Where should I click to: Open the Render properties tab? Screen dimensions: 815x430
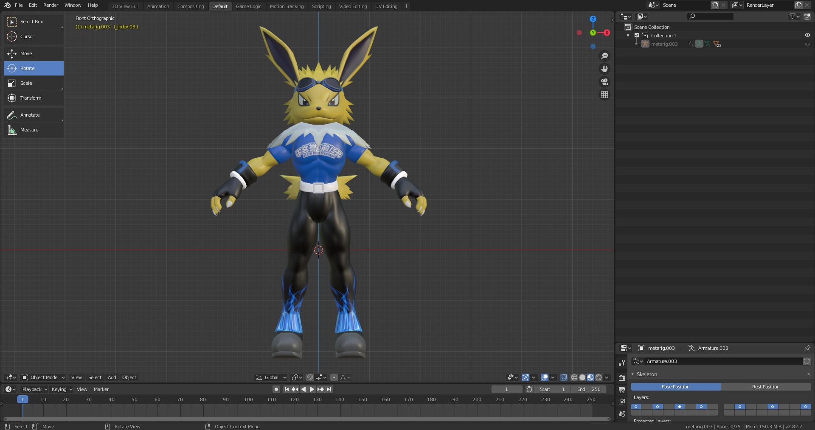622,378
